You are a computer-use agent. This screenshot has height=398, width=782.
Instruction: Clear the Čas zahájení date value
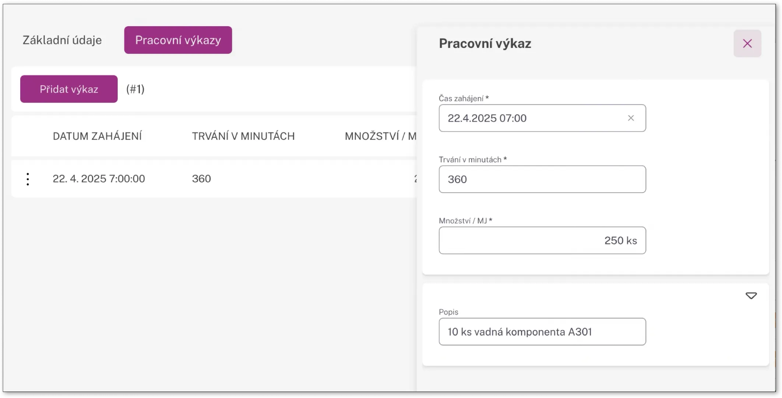[631, 118]
